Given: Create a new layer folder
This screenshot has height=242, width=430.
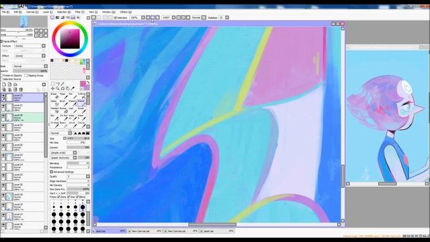Looking at the screenshot, I should pyautogui.click(x=15, y=85).
